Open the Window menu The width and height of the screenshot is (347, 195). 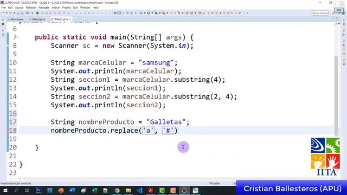click(85, 8)
